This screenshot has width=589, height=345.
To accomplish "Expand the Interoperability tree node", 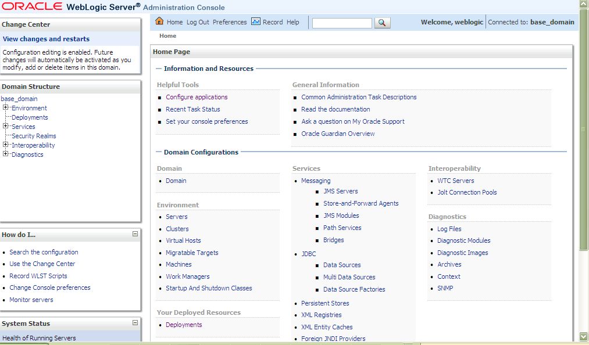I will pyautogui.click(x=5, y=145).
